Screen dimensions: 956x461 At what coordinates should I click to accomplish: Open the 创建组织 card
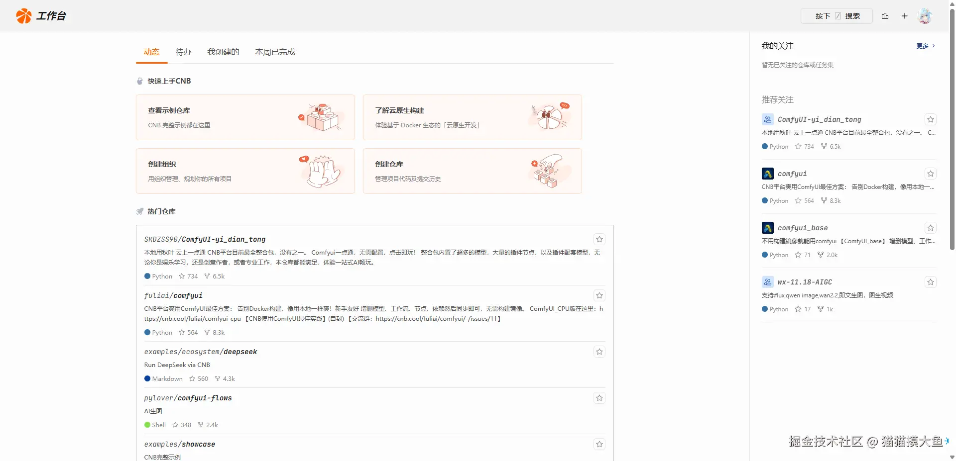(245, 171)
